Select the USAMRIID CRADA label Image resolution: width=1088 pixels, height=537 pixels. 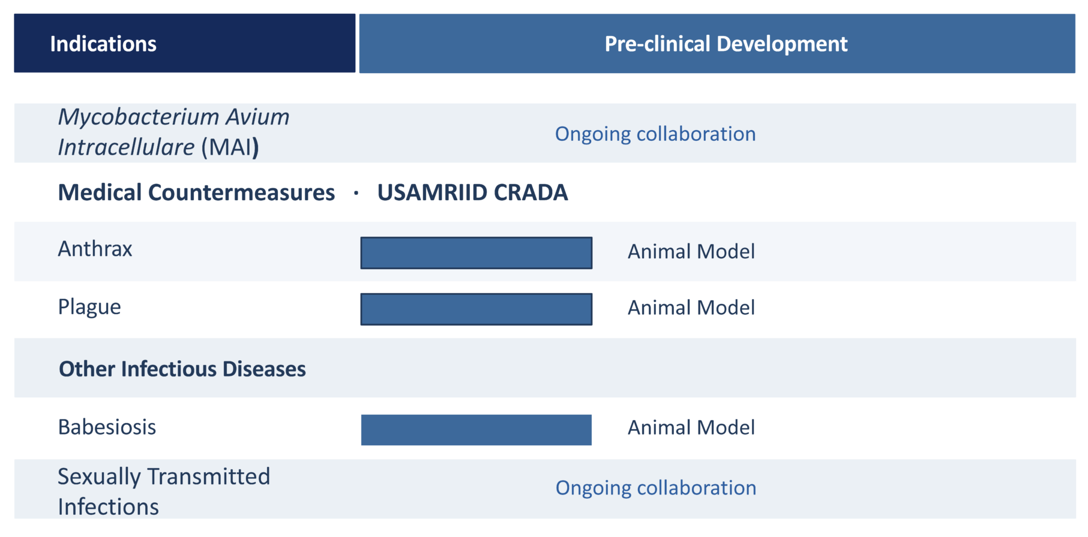click(x=472, y=192)
